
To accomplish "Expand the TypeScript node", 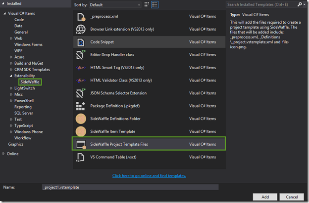I will (x=11, y=125).
